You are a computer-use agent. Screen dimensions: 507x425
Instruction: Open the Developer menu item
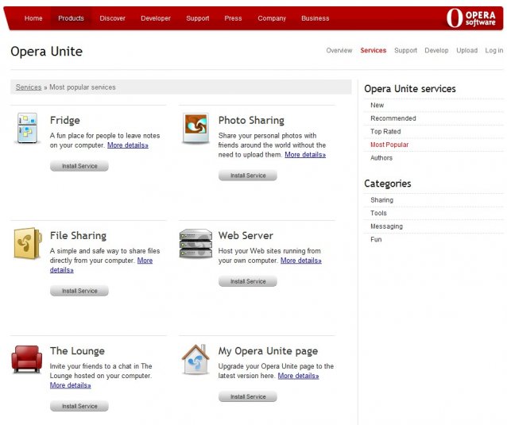(x=156, y=18)
